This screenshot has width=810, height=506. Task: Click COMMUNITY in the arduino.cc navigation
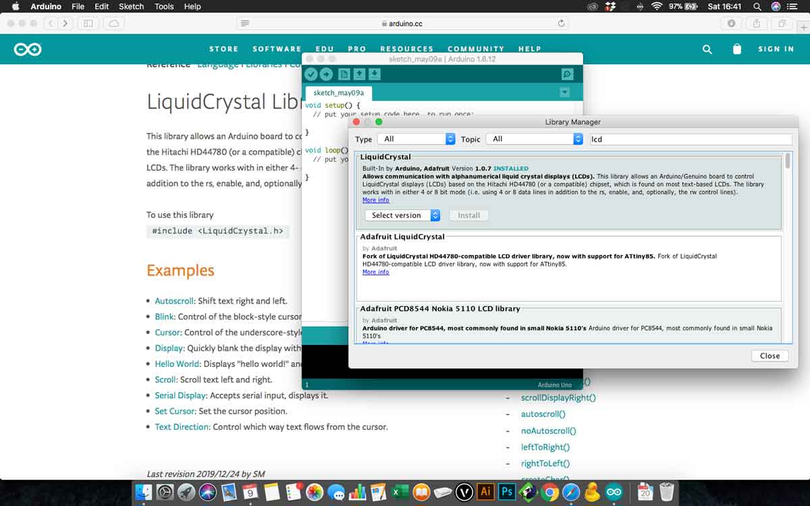point(476,49)
